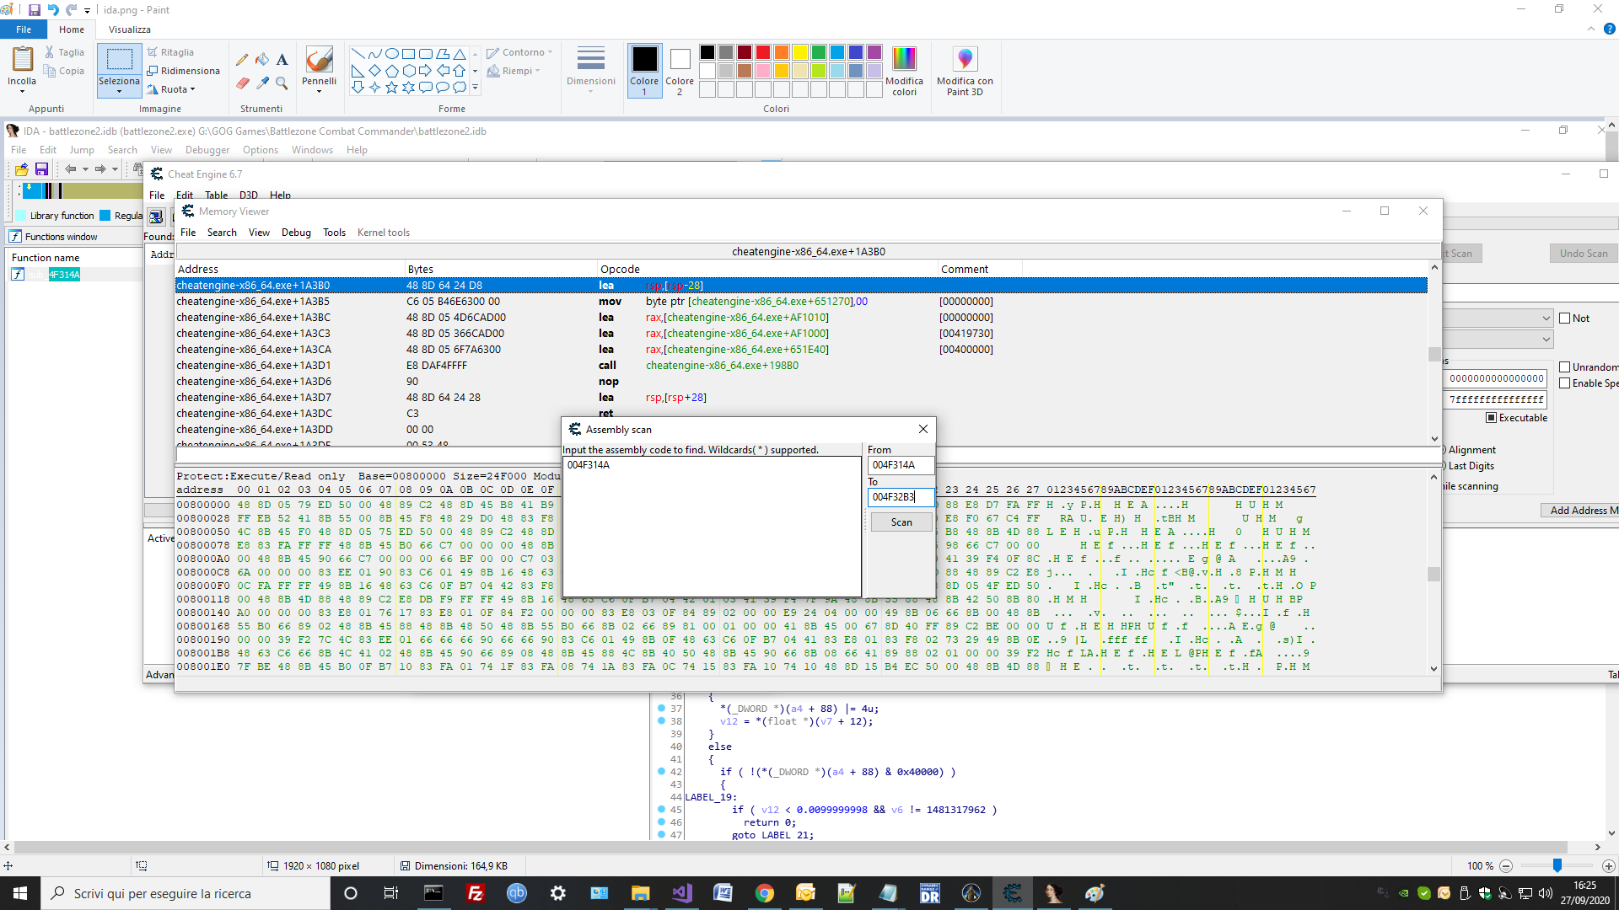
Task: Enable the Not checkbox
Action: click(1568, 318)
